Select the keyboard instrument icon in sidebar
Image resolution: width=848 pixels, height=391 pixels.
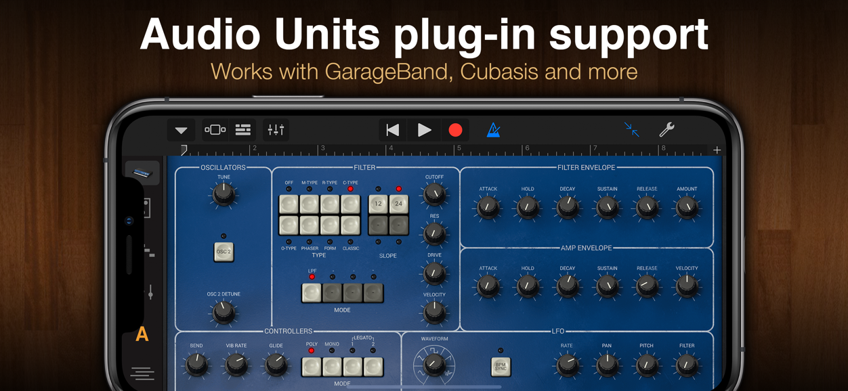[x=142, y=174]
